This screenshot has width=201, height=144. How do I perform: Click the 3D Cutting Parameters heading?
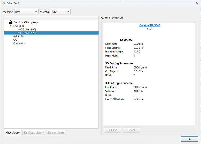119,83
